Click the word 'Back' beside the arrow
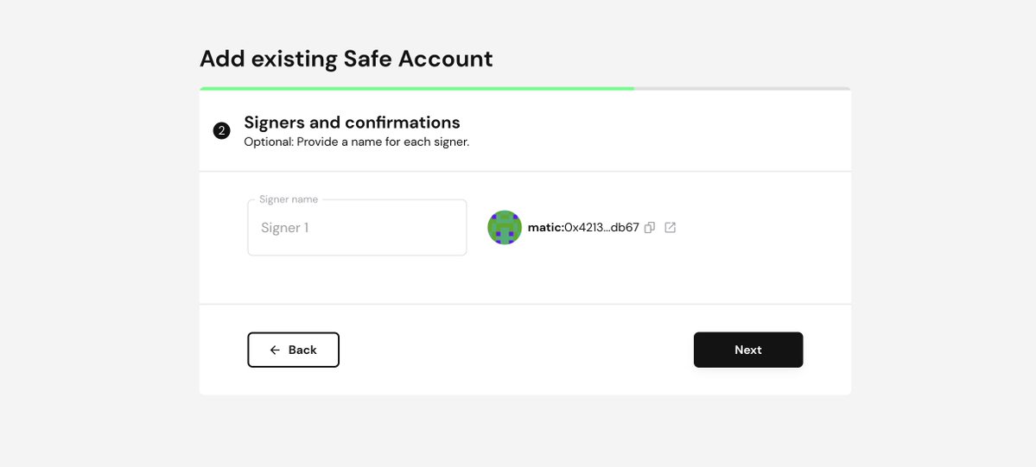 tap(302, 350)
